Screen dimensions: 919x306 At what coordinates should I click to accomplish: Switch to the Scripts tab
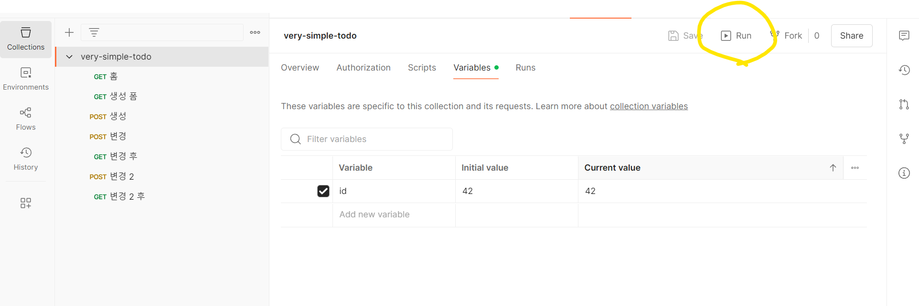[x=422, y=68]
